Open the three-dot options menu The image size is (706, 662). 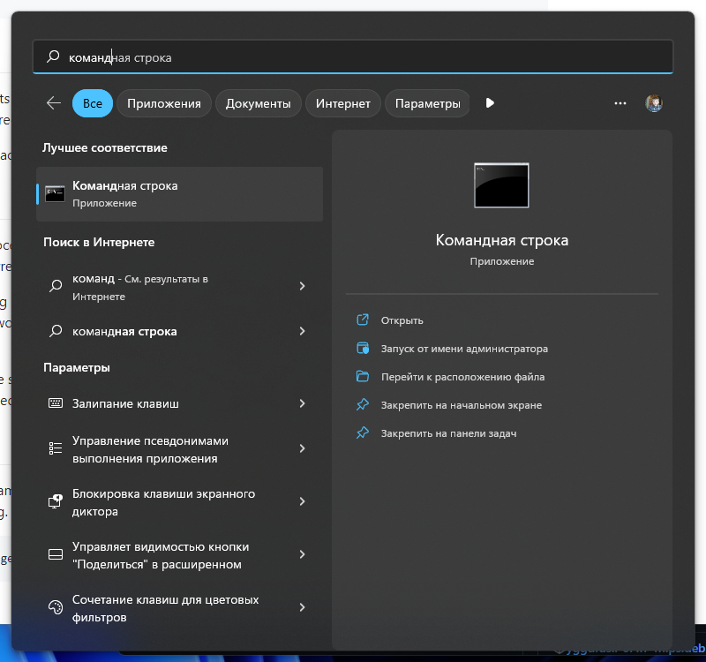620,102
